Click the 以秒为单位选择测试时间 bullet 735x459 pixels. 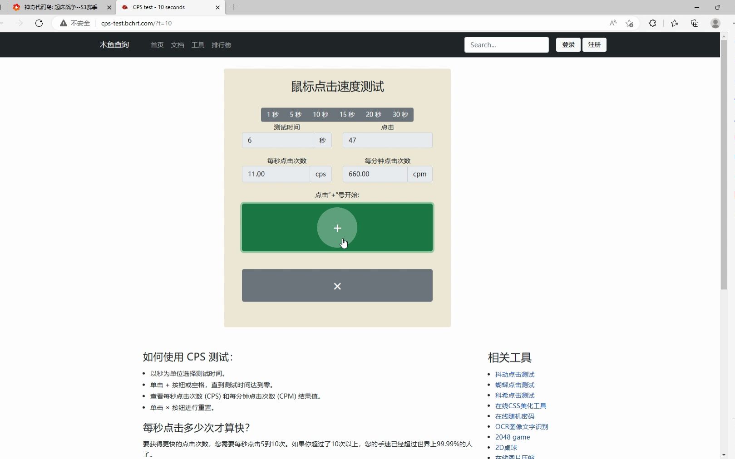click(x=188, y=374)
